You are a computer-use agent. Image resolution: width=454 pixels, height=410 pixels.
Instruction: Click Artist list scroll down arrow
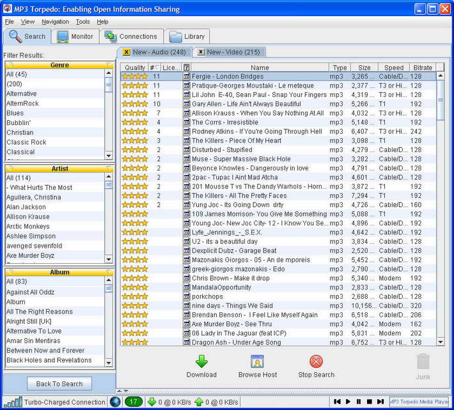coord(109,259)
